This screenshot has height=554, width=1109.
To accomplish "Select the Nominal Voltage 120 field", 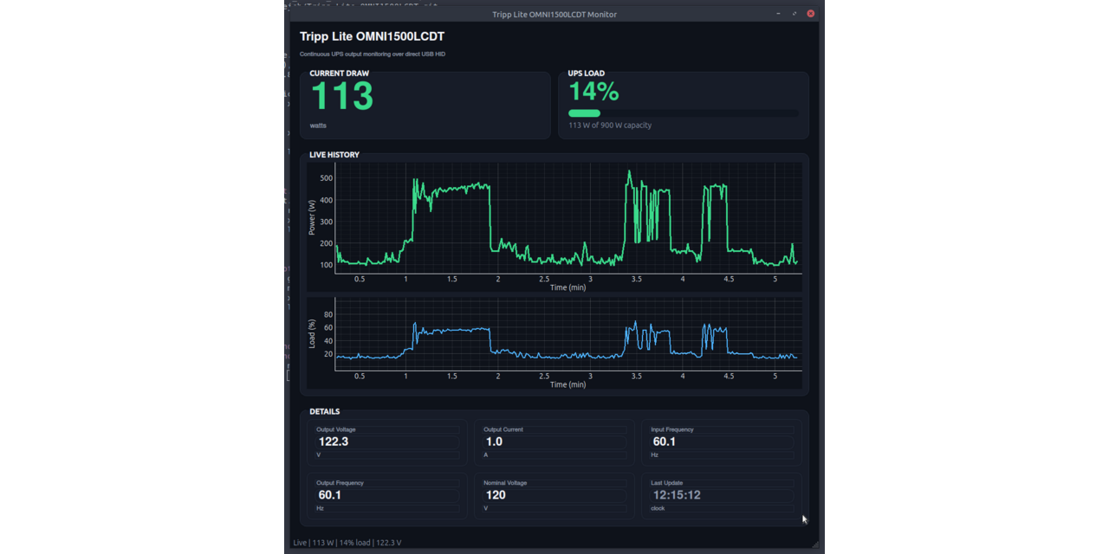I will coord(554,495).
